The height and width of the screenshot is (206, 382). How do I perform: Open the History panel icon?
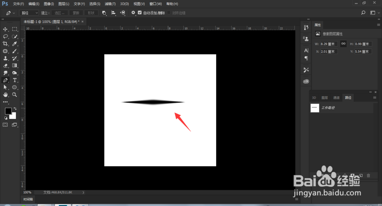[x=306, y=28]
